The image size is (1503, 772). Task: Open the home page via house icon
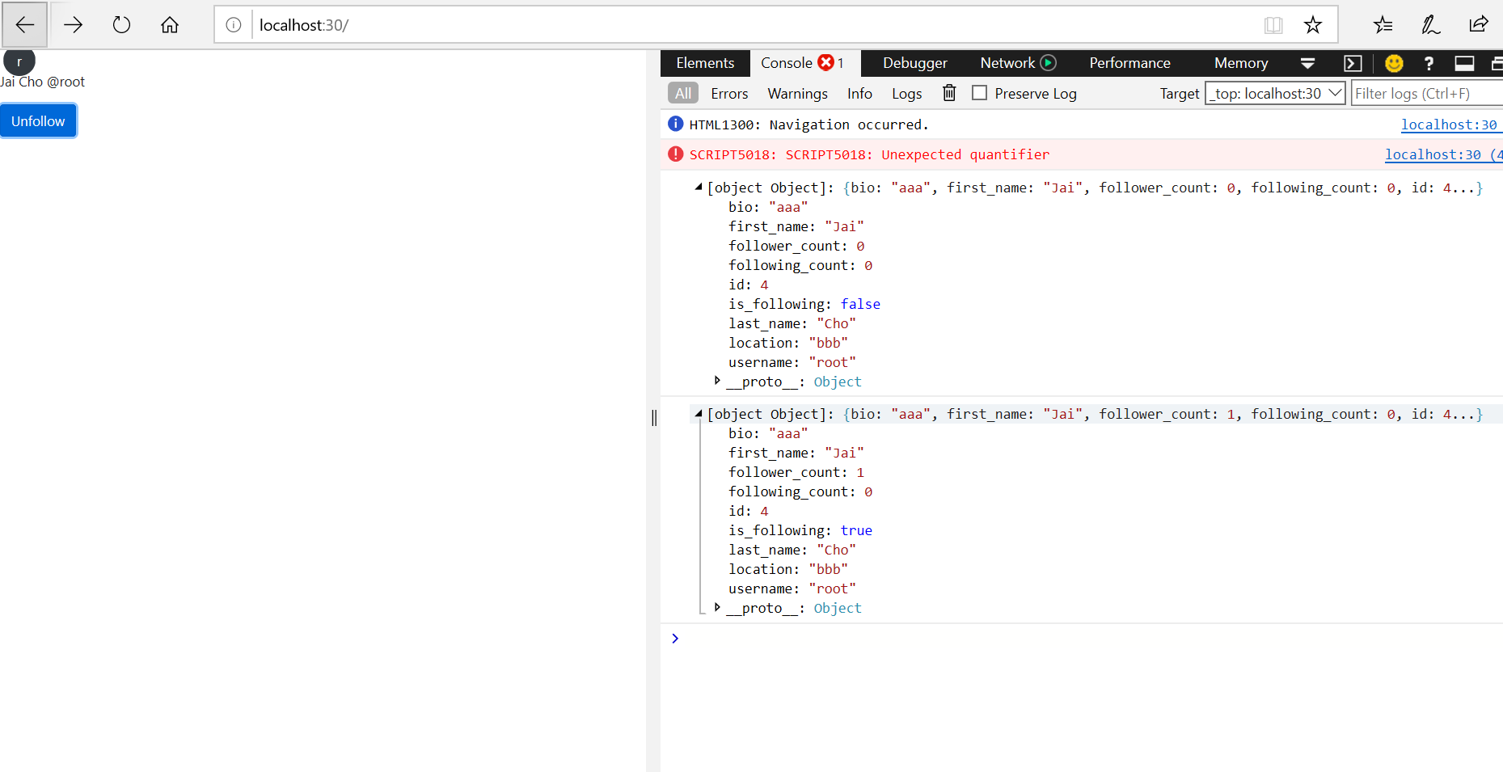coord(170,25)
